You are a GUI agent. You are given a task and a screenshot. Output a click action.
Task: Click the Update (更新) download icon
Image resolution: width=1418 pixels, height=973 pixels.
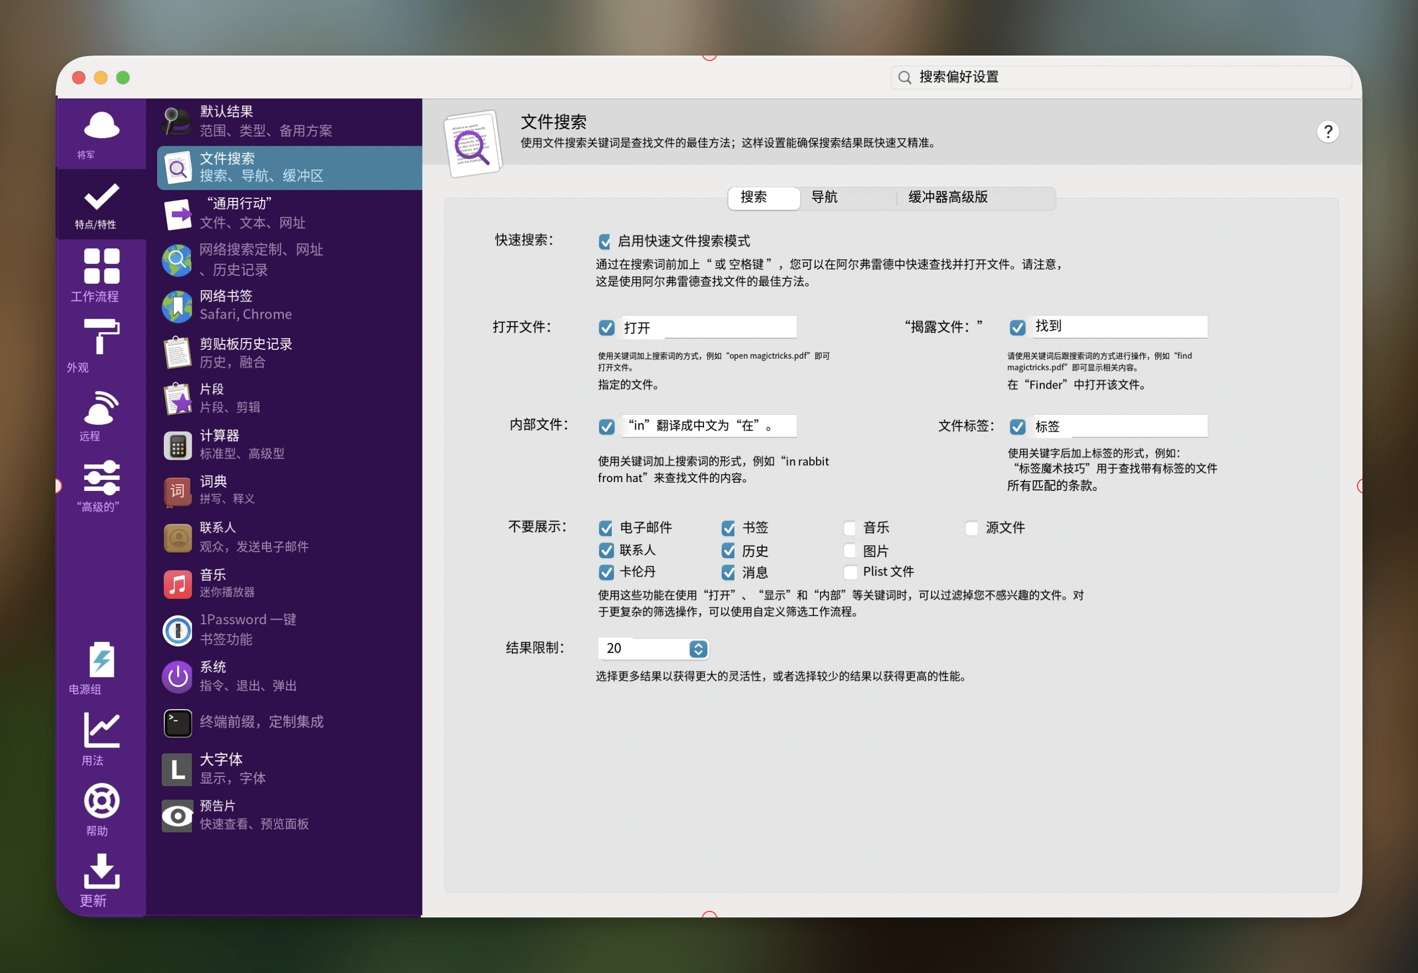101,872
